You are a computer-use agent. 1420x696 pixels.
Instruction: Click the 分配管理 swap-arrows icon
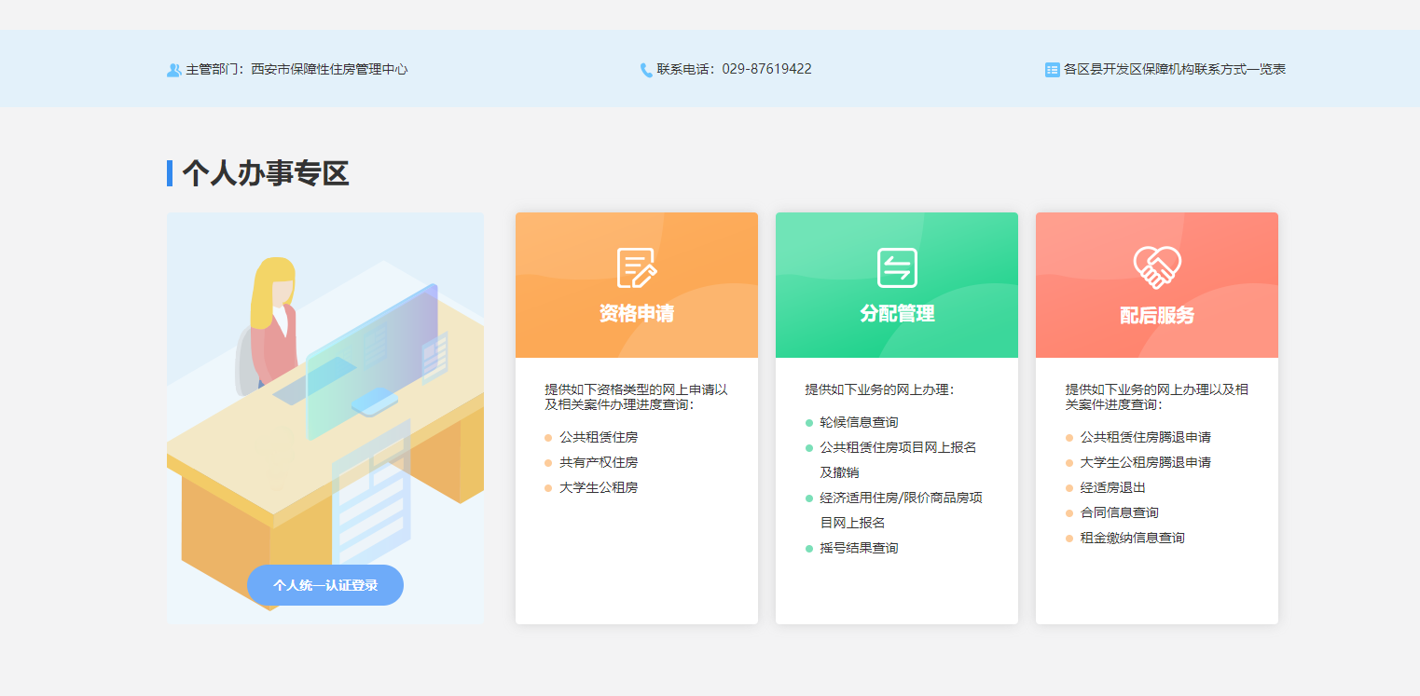pyautogui.click(x=897, y=268)
